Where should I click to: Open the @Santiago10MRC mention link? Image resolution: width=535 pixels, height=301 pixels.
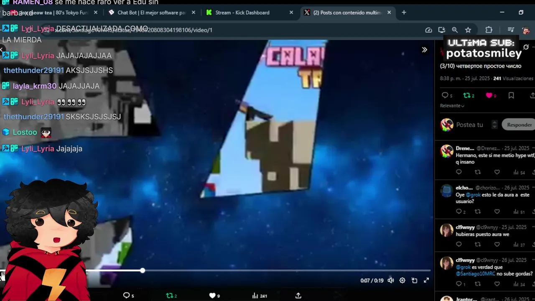coord(475,274)
